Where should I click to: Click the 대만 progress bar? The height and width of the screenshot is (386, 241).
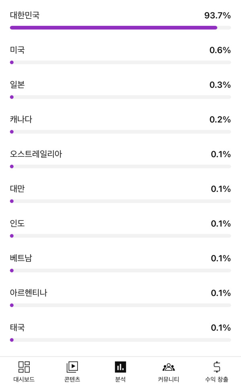(120, 201)
